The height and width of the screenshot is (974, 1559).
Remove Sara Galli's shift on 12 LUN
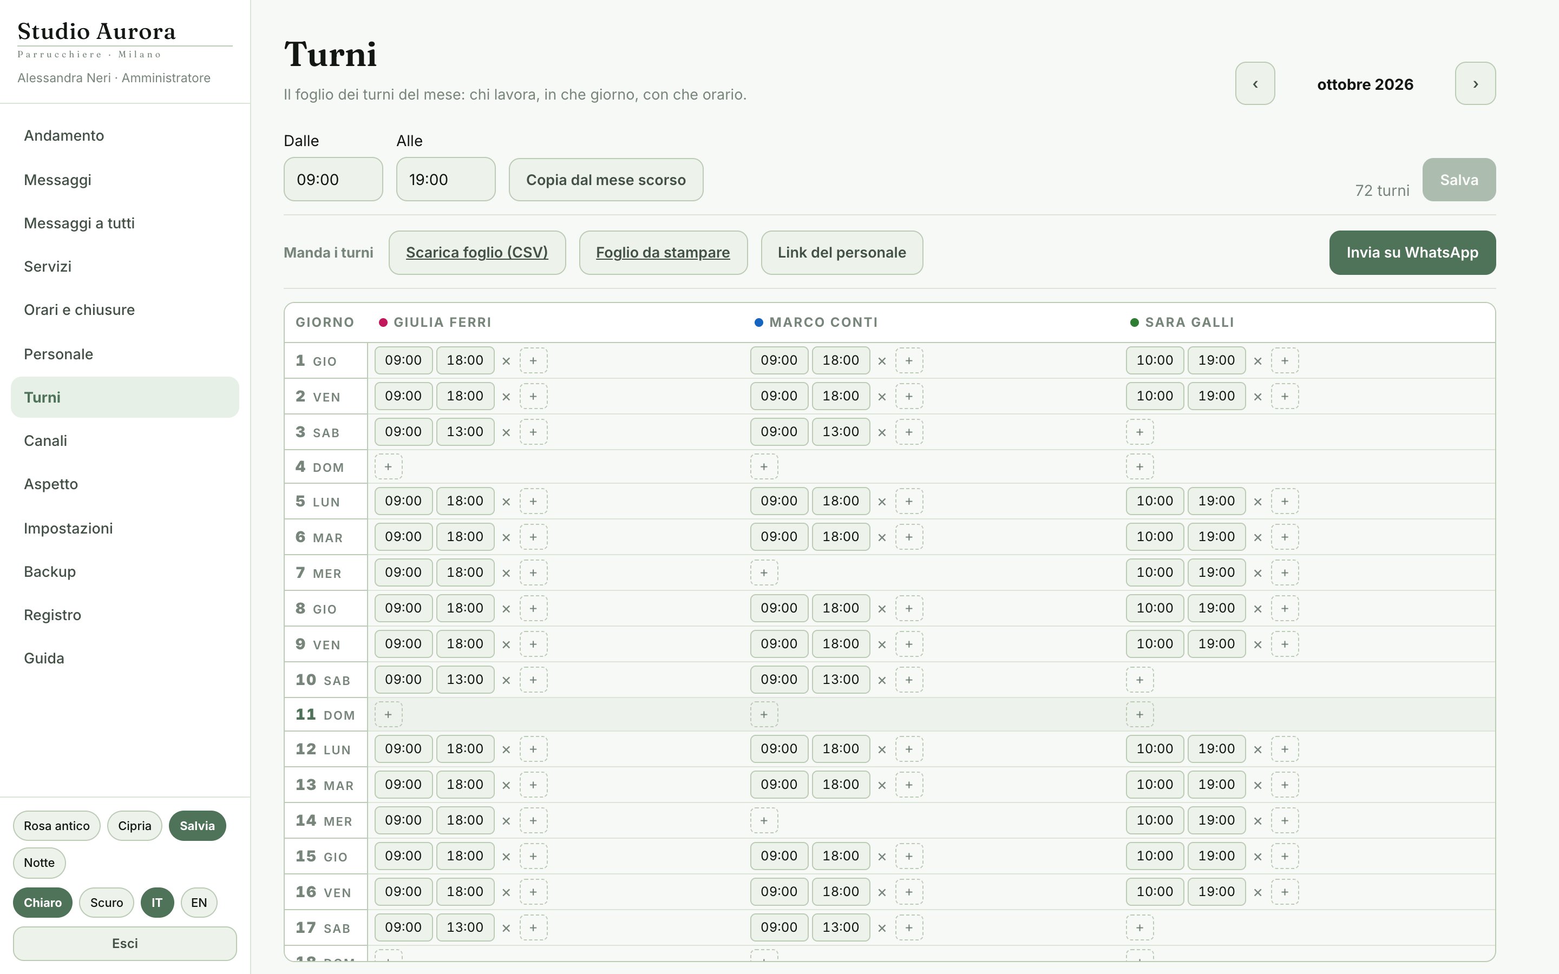click(x=1257, y=750)
